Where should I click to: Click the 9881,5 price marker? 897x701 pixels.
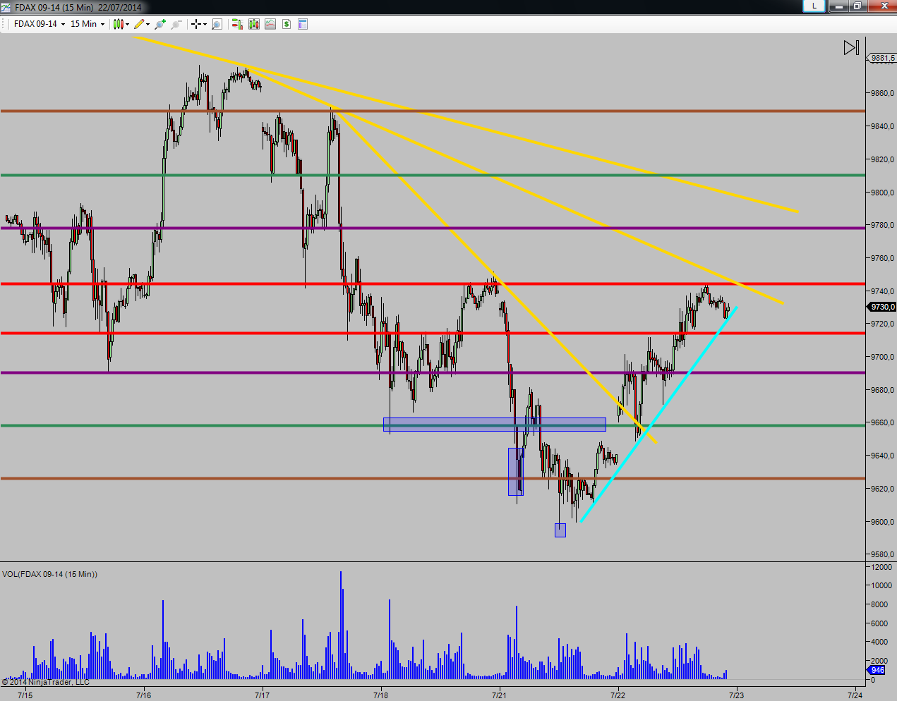point(881,58)
